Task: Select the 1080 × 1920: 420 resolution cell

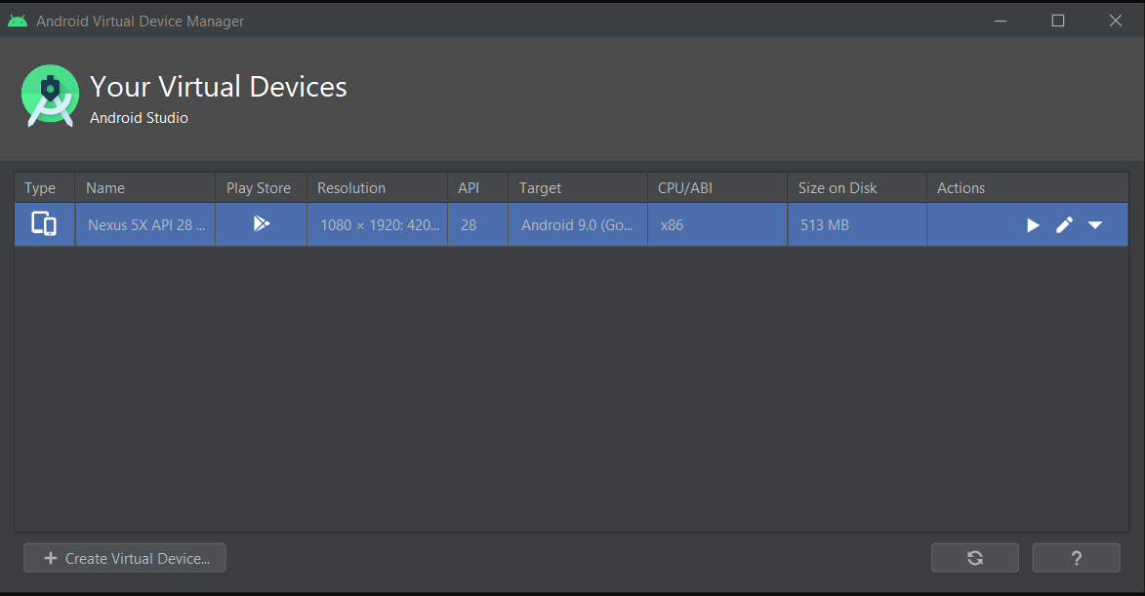Action: click(x=378, y=224)
